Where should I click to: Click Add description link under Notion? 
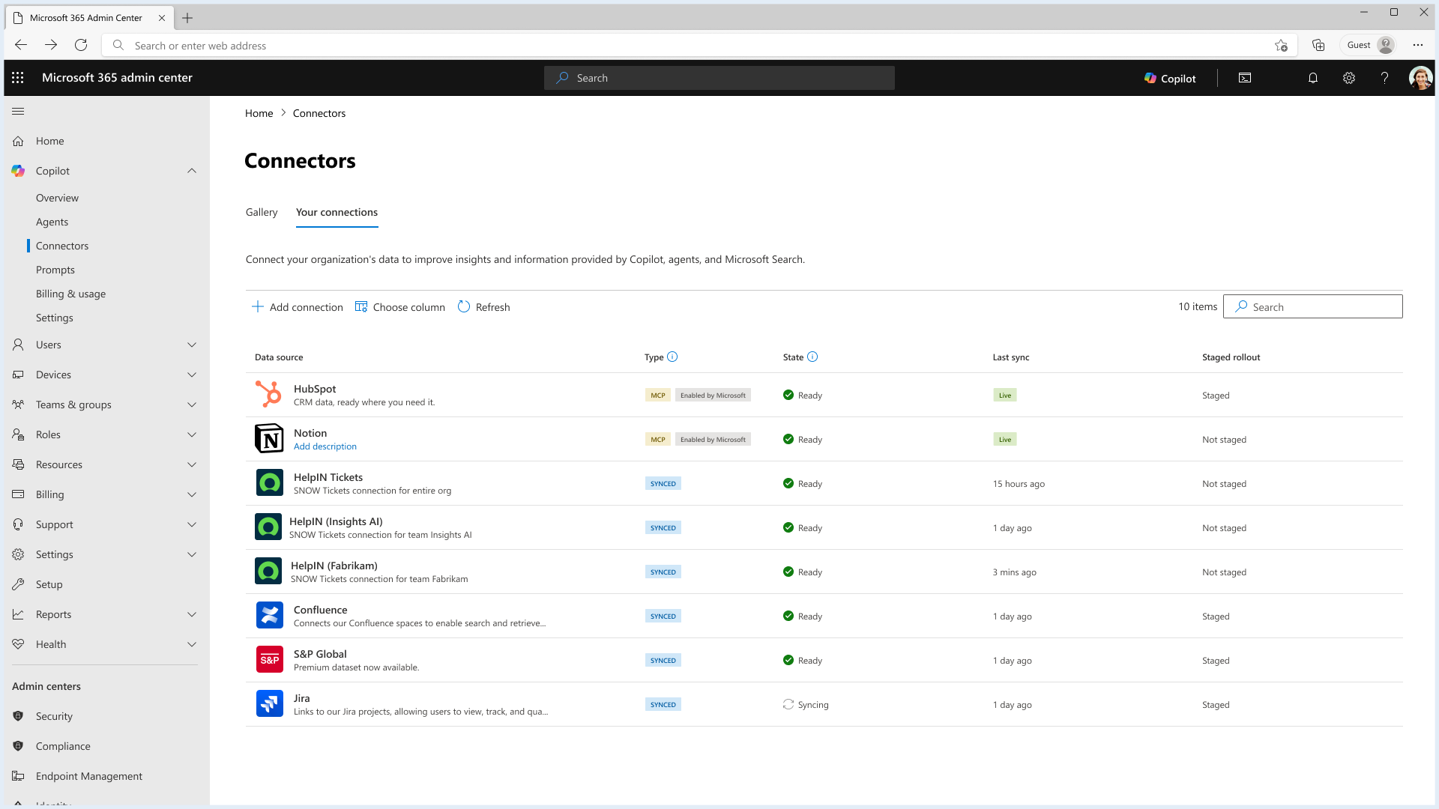coord(325,446)
